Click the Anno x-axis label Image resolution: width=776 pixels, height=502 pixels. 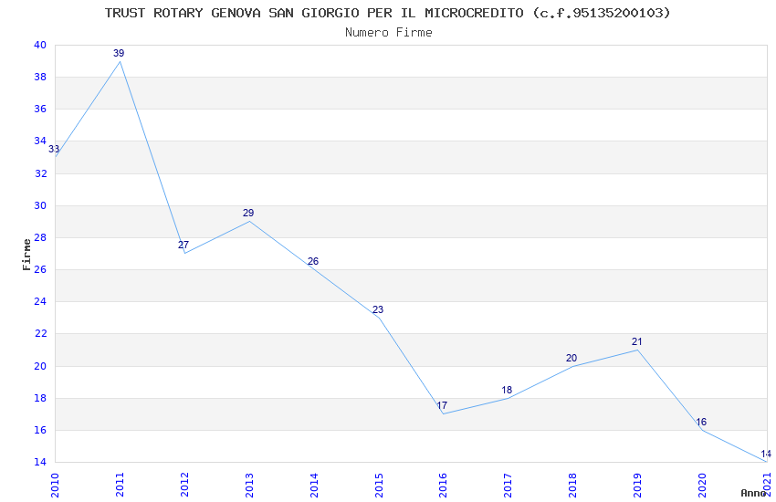pos(753,493)
